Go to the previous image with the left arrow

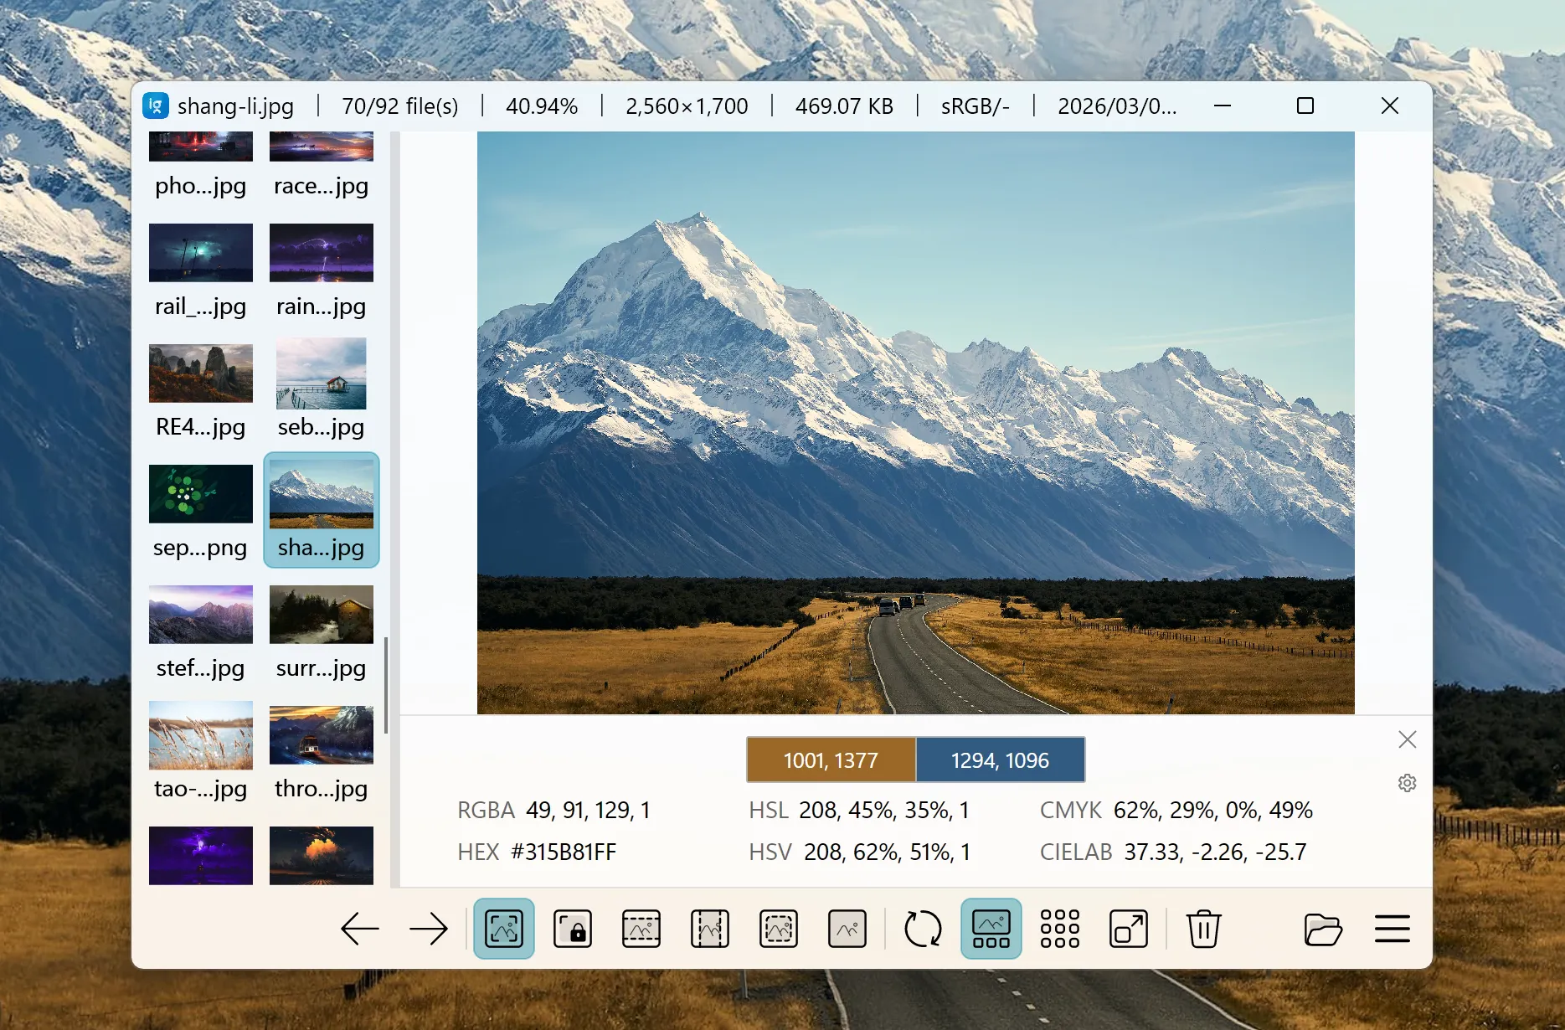360,929
